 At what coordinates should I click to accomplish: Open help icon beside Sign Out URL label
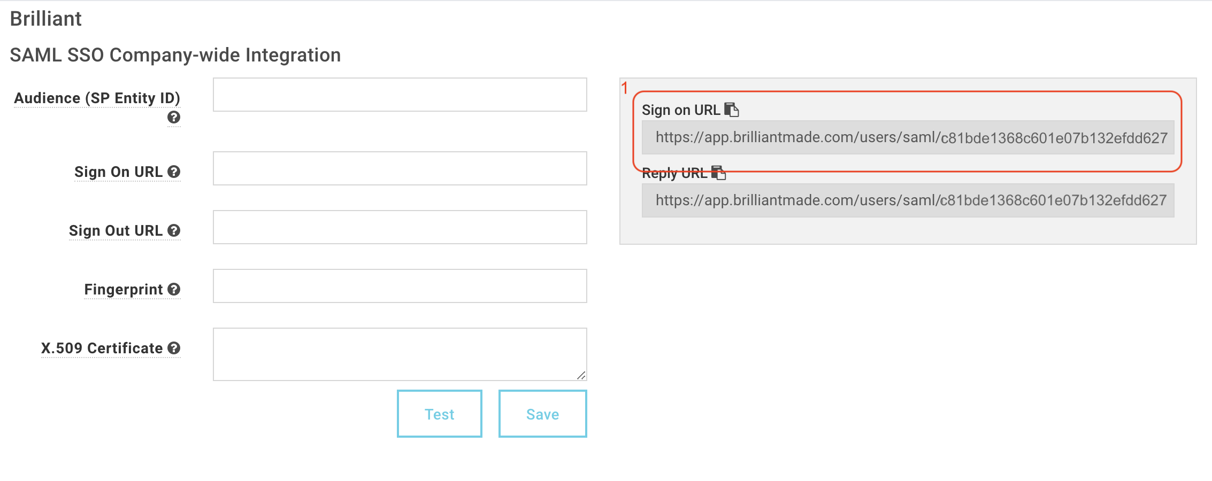(173, 230)
